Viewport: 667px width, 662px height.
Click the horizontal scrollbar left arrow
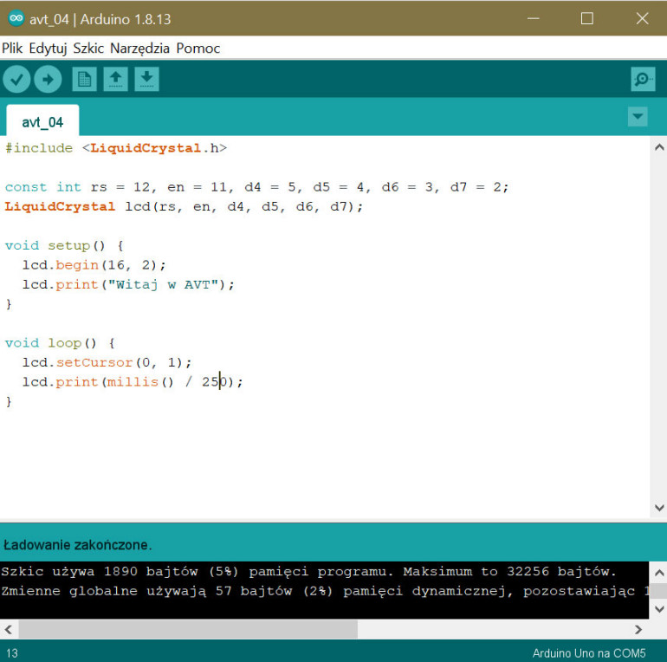click(9, 629)
